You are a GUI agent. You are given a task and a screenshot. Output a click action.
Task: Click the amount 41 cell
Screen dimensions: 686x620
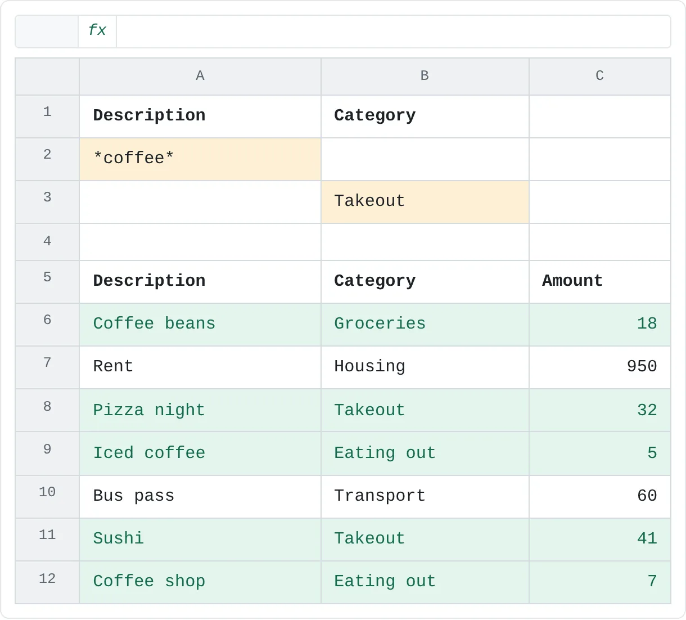coord(600,540)
